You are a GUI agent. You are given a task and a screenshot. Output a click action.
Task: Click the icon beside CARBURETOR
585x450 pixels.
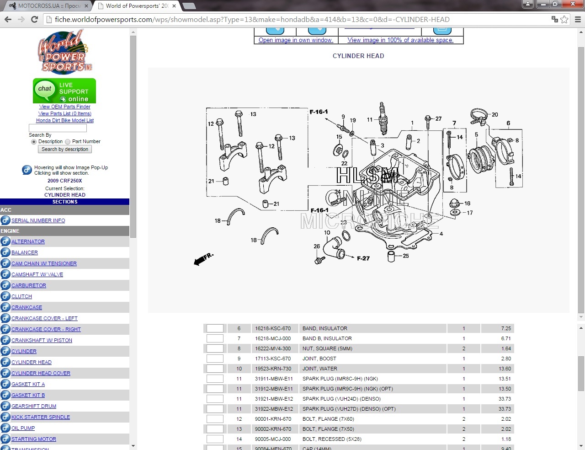tap(5, 285)
